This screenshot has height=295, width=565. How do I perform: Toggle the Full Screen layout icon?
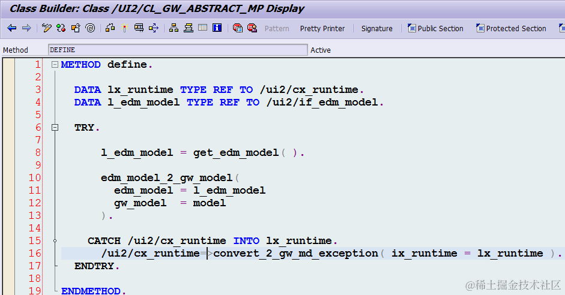(x=202, y=28)
